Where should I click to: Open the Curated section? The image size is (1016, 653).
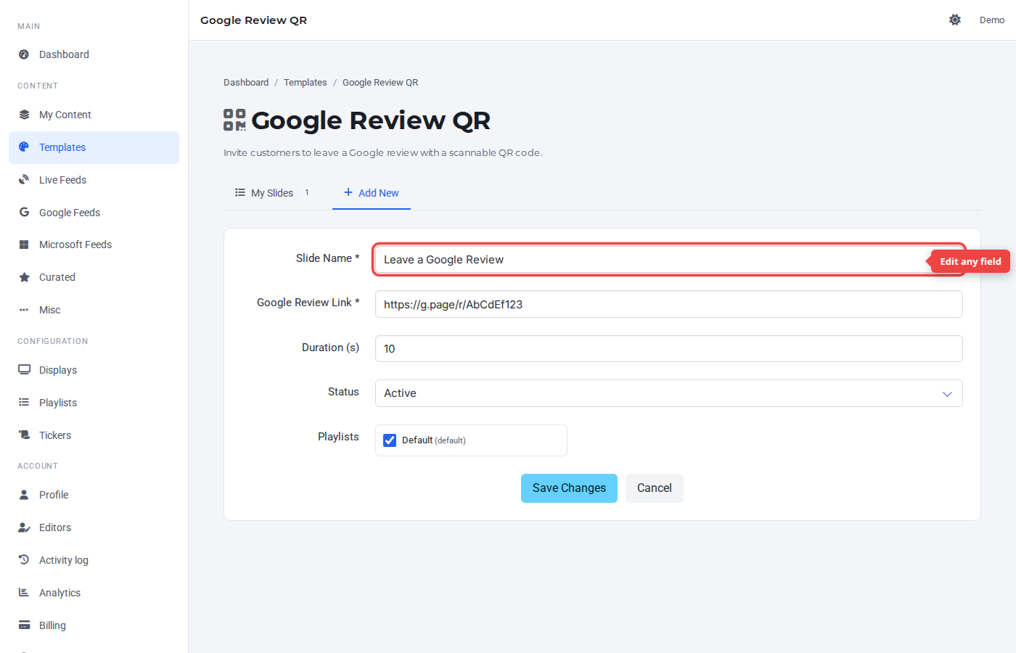94,277
